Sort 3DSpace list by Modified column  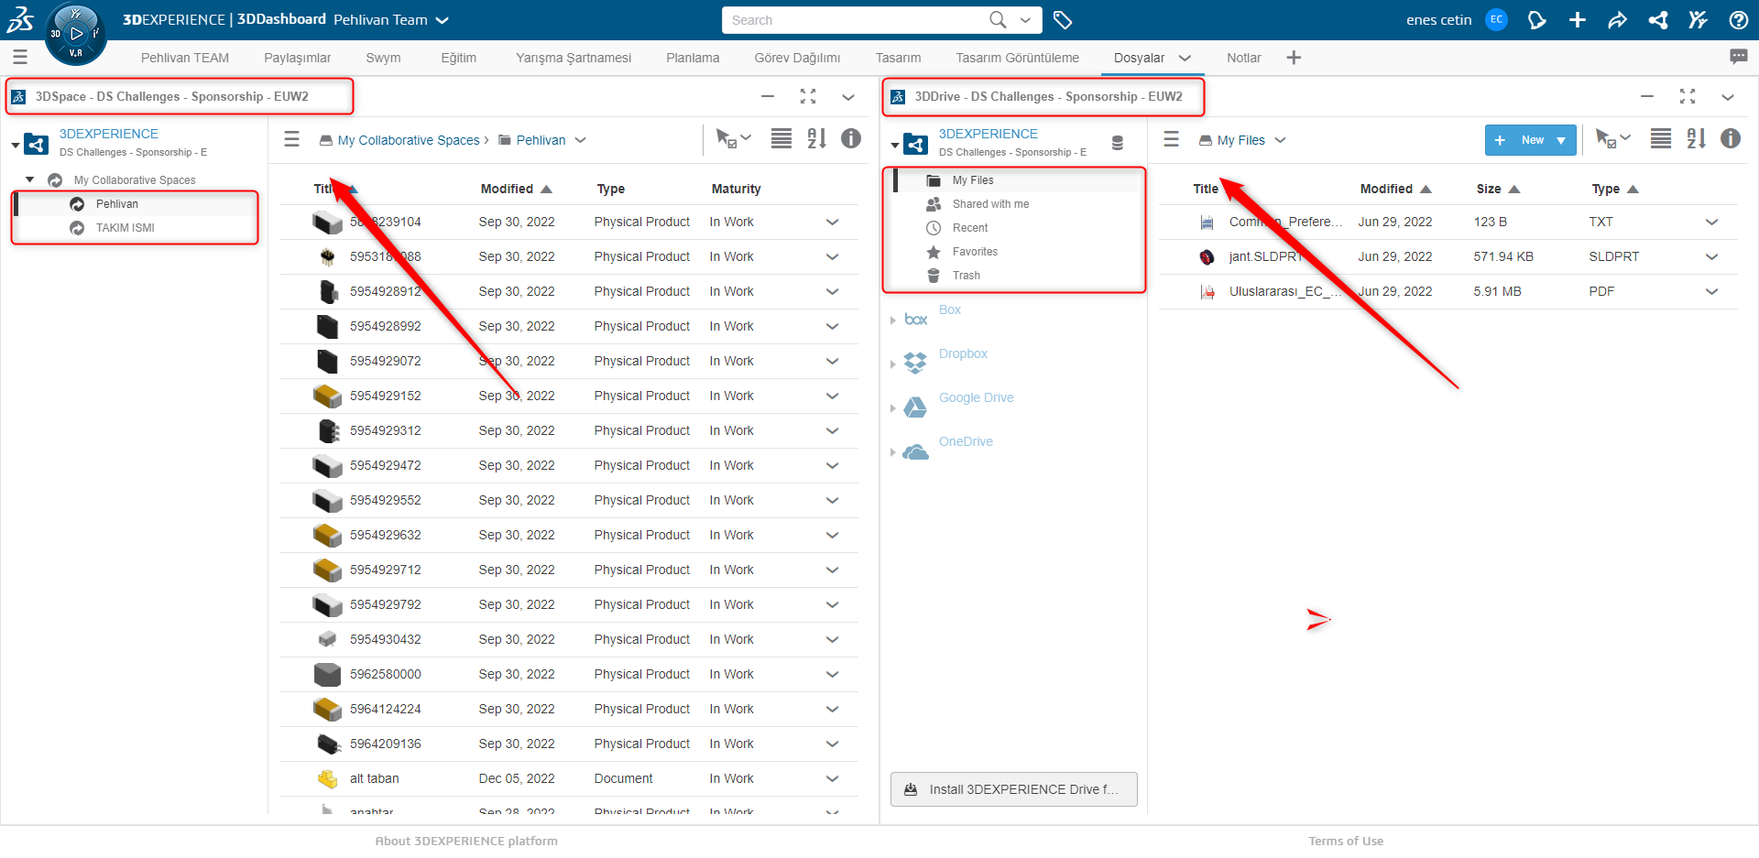(x=516, y=189)
